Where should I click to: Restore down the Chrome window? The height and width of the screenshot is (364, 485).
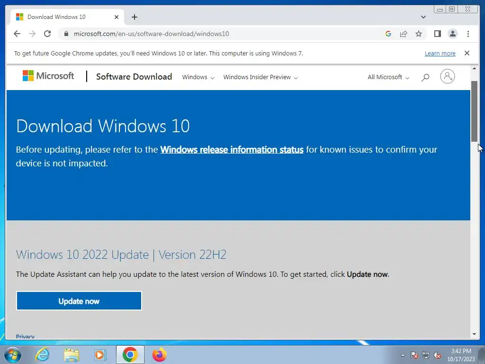[452, 9]
